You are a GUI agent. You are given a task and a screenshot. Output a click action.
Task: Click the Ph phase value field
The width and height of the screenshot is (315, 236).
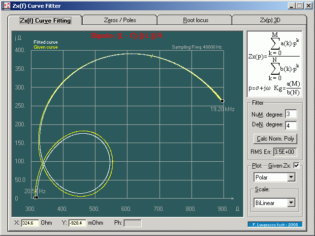tap(132, 223)
